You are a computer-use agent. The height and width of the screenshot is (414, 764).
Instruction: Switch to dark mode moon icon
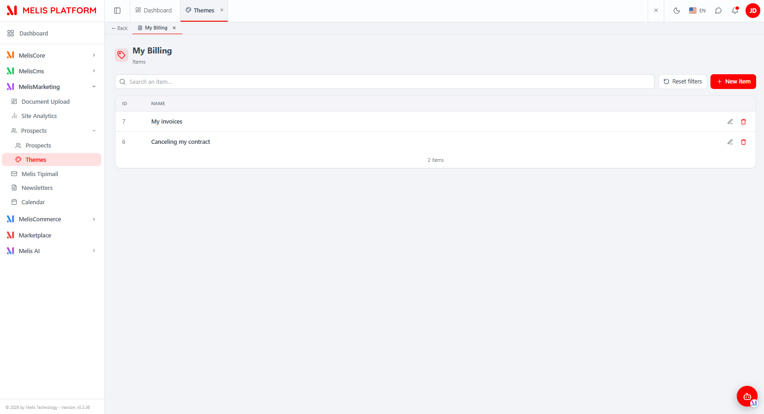coord(677,11)
